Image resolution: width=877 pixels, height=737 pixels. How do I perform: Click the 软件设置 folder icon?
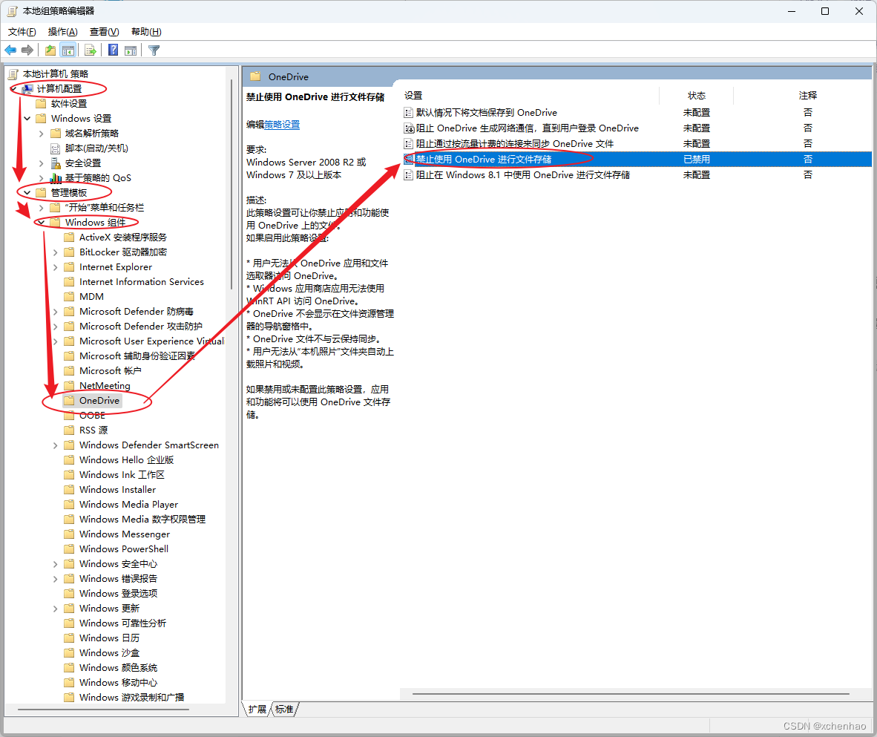(41, 103)
